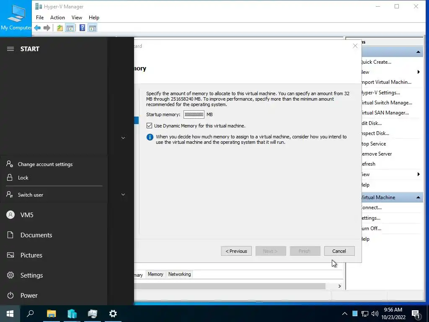
Task: Expand the Switch user chevron
Action: (123, 195)
